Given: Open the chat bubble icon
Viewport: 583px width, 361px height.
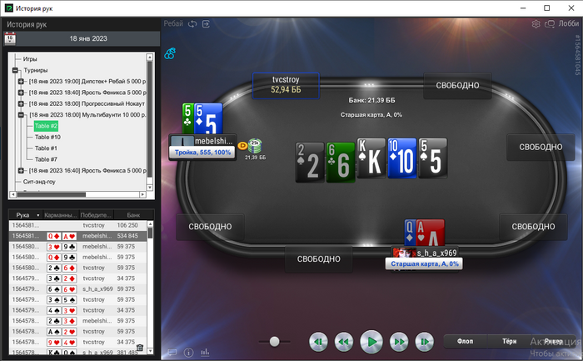Looking at the screenshot, I should pyautogui.click(x=172, y=352).
